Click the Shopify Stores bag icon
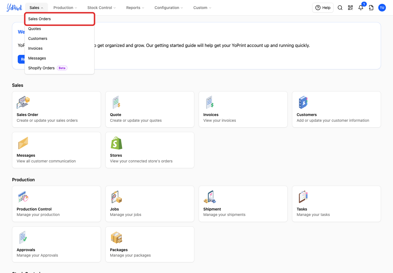The height and width of the screenshot is (273, 393). [117, 143]
